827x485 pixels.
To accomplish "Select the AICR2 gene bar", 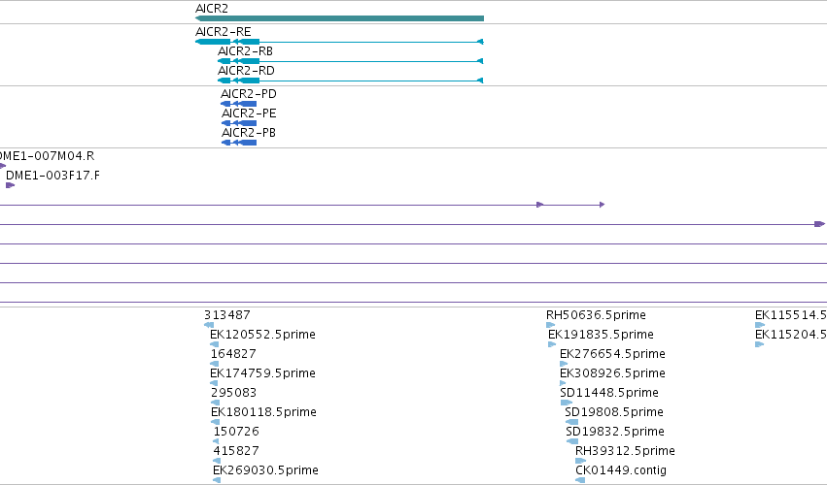I will [x=339, y=18].
